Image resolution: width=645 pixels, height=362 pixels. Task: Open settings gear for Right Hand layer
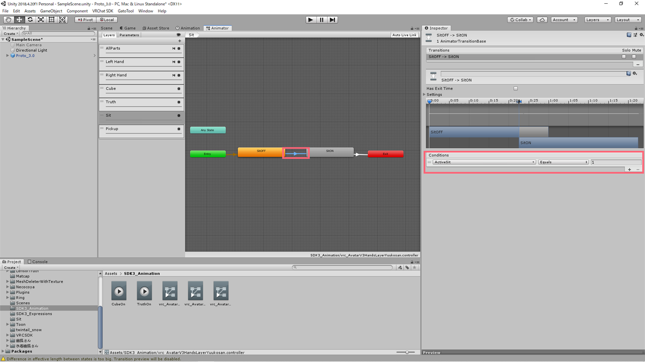point(179,75)
